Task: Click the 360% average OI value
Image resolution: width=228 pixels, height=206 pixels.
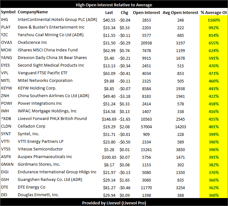Action: (214, 196)
